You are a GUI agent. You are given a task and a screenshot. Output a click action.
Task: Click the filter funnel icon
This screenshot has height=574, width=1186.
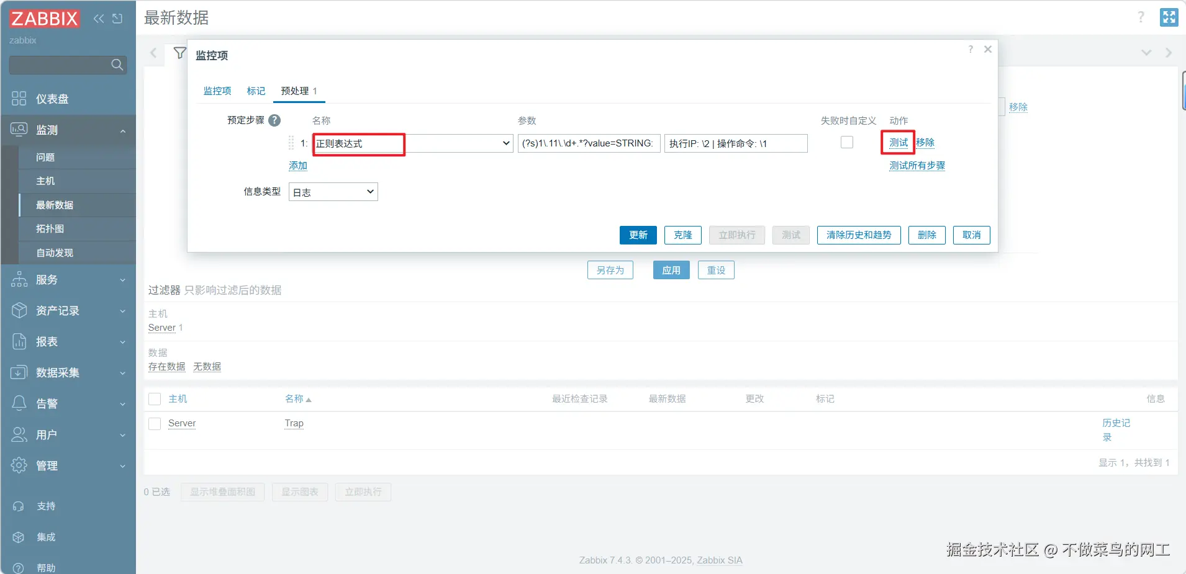[x=179, y=53]
